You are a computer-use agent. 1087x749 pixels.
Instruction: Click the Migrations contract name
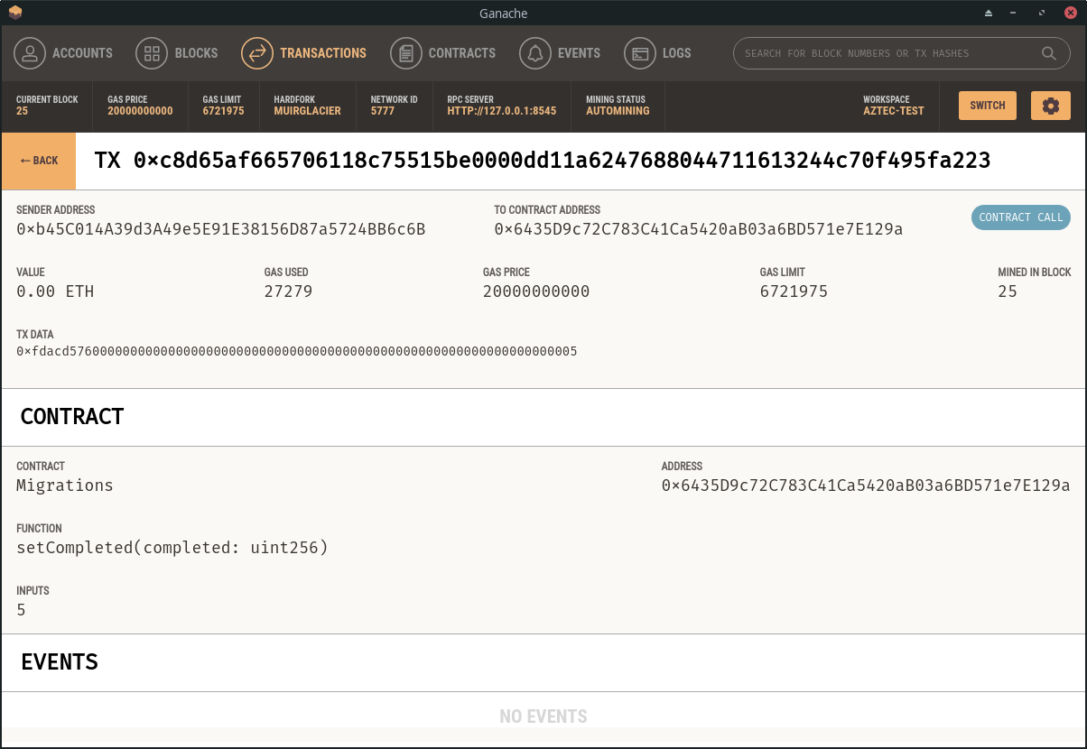coord(65,485)
